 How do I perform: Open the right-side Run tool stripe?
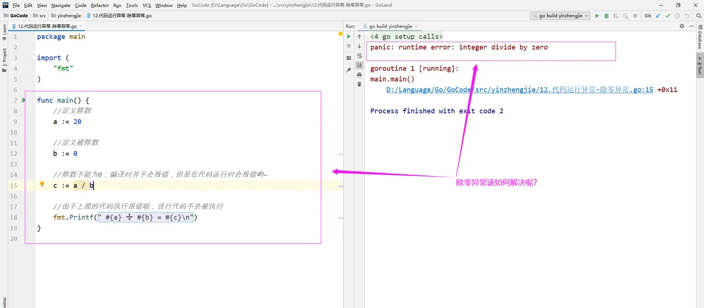coord(699,65)
